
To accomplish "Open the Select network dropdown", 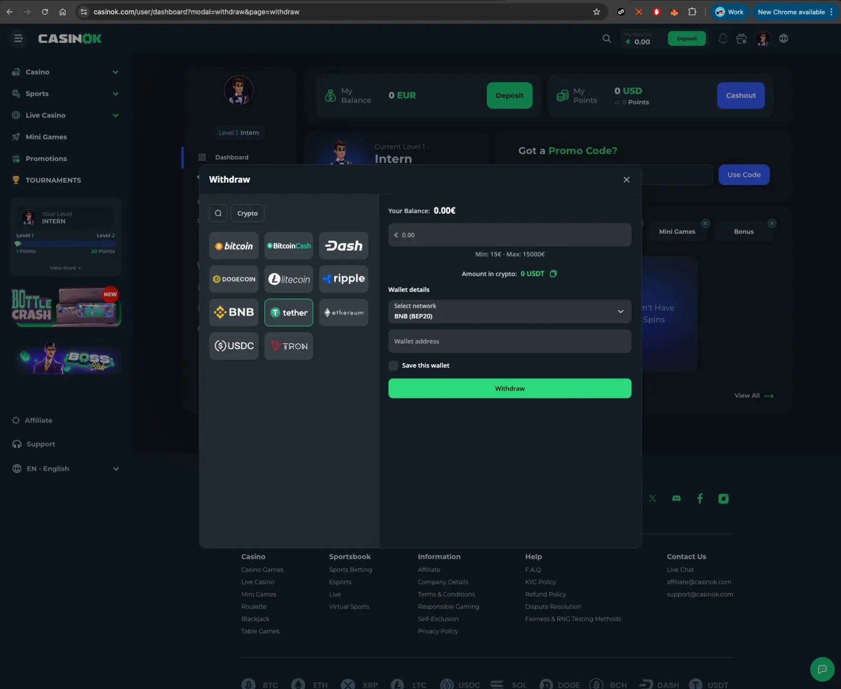I will tap(510, 311).
